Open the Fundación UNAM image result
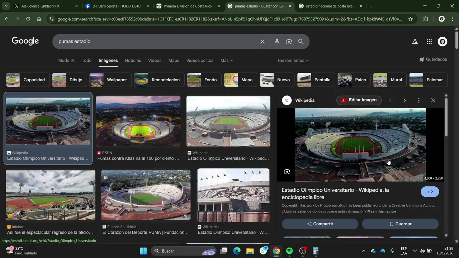This screenshot has width=459, height=258. (x=146, y=195)
